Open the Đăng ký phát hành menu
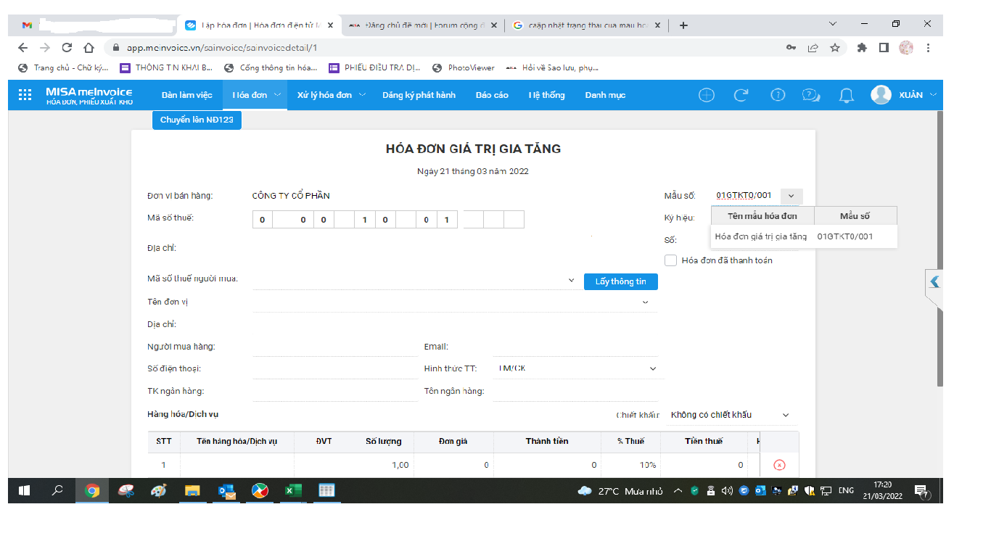This screenshot has height=557, width=991. [419, 95]
